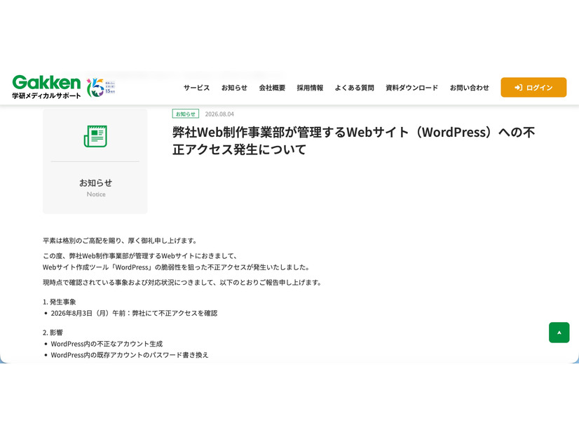Screen dimensions: 579x435
Task: Click the line starting この度、弊社Web制作事業部
Action: pos(140,256)
